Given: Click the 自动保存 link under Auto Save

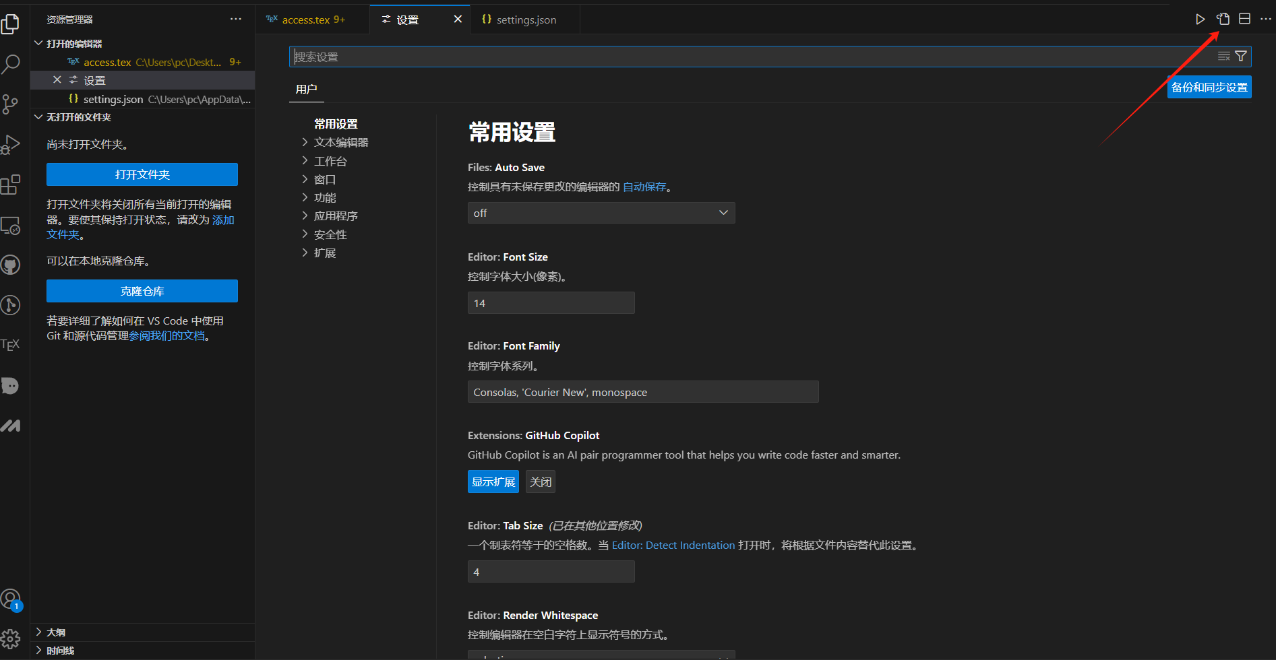Looking at the screenshot, I should click(644, 187).
